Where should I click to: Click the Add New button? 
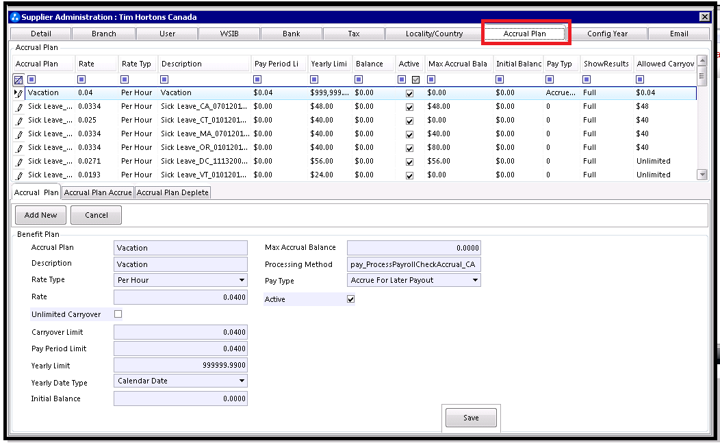(x=40, y=215)
